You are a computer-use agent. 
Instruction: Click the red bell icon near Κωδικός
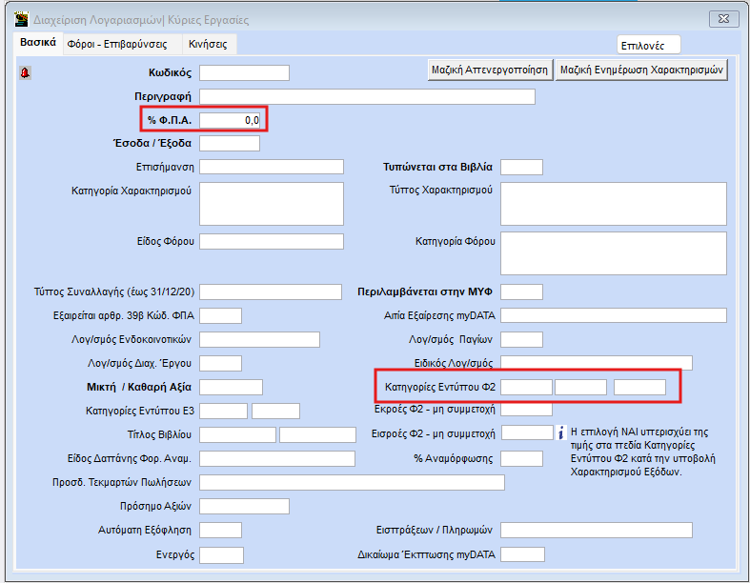point(25,72)
